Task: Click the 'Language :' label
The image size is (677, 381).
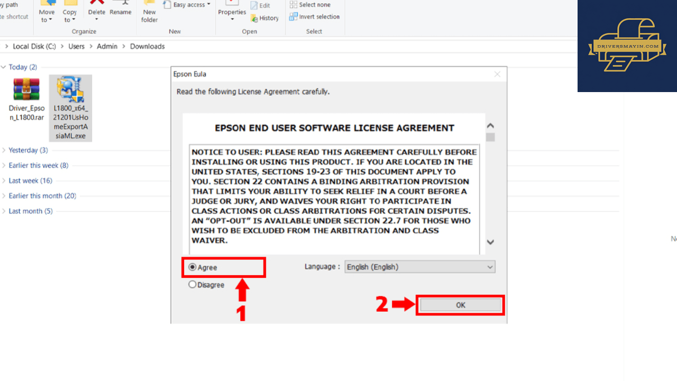Action: click(x=323, y=267)
